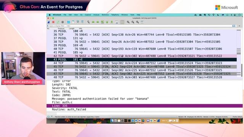Select packet 39 PGSQL 169 row
The height and width of the screenshot is (137, 244).
pyautogui.click(x=141, y=45)
